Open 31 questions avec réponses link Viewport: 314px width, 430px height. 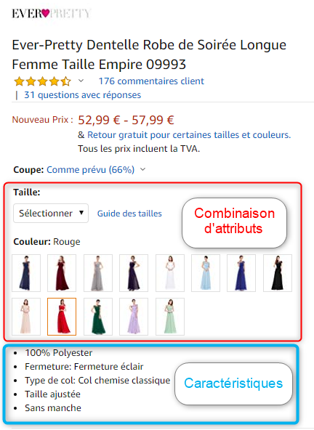click(x=82, y=95)
